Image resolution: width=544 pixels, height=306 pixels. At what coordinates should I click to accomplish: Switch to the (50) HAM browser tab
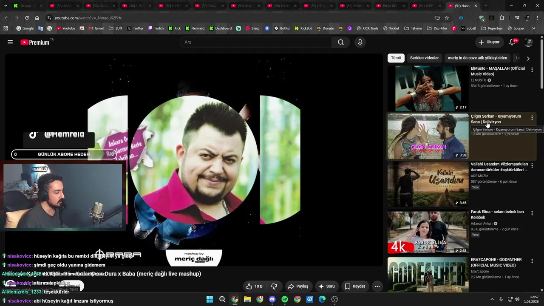point(282,6)
